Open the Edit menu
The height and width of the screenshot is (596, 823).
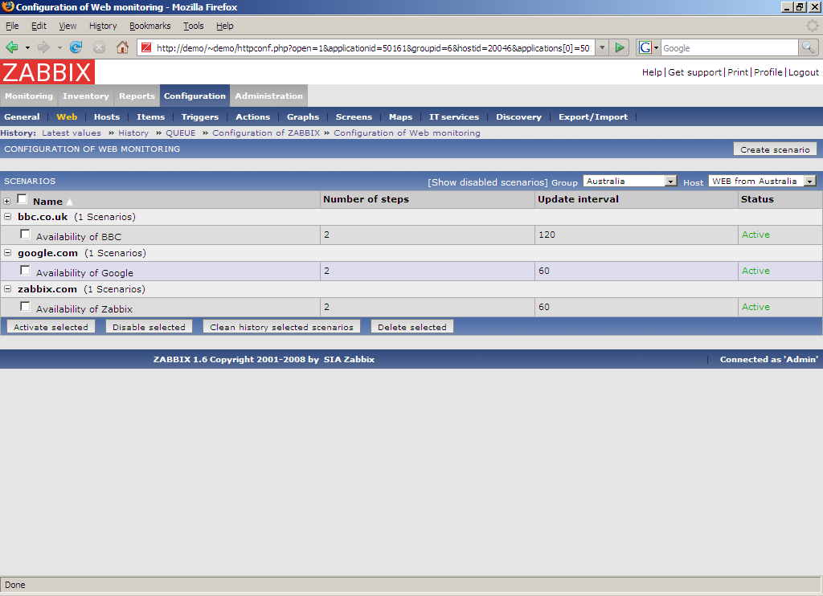(39, 26)
